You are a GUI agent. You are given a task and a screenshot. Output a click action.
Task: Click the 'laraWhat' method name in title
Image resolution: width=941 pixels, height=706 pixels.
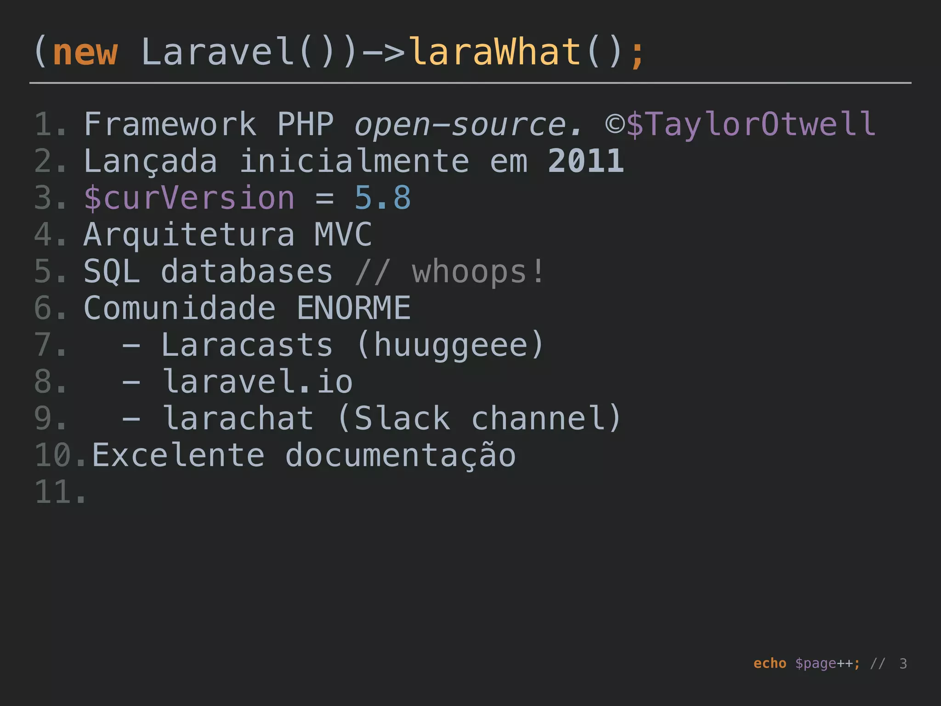[x=495, y=52]
